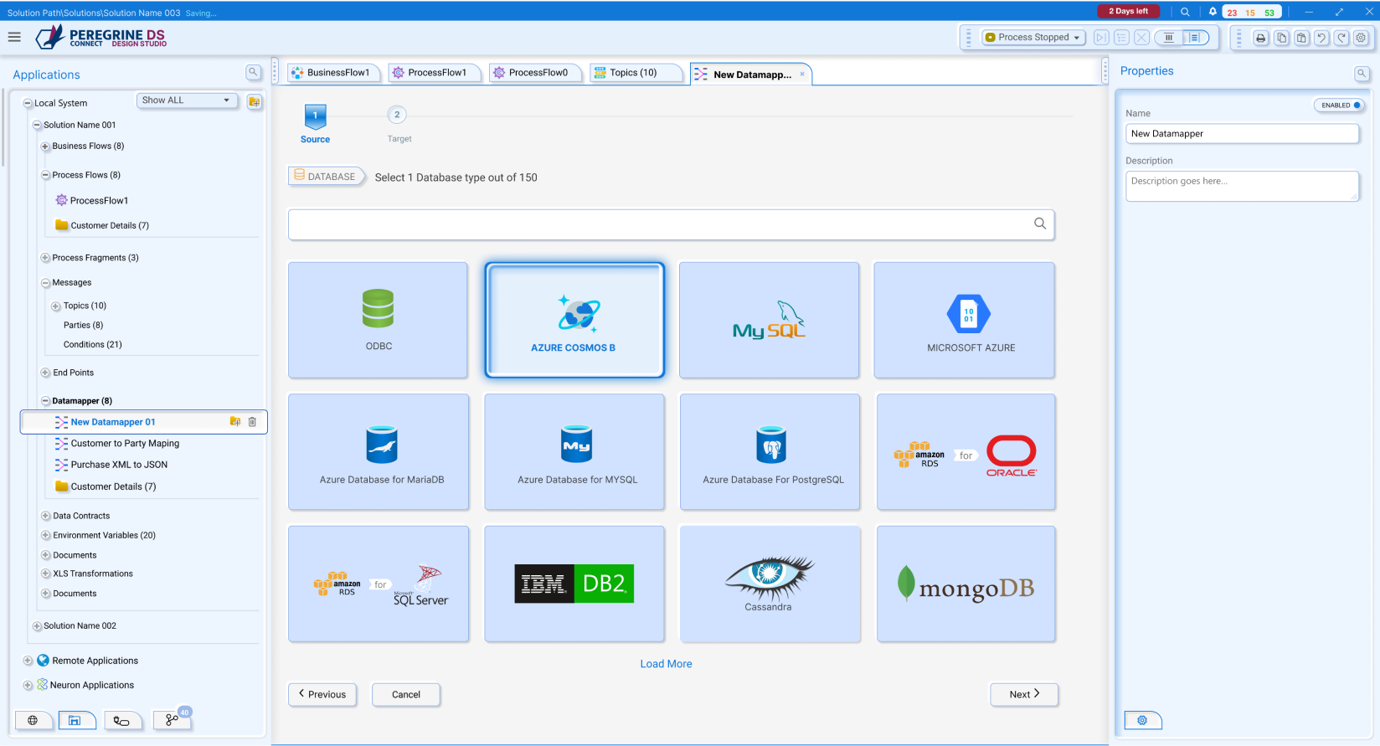Viewport: 1380px width, 746px height.
Task: Open the ProcessFlow0 tab
Action: 534,73
